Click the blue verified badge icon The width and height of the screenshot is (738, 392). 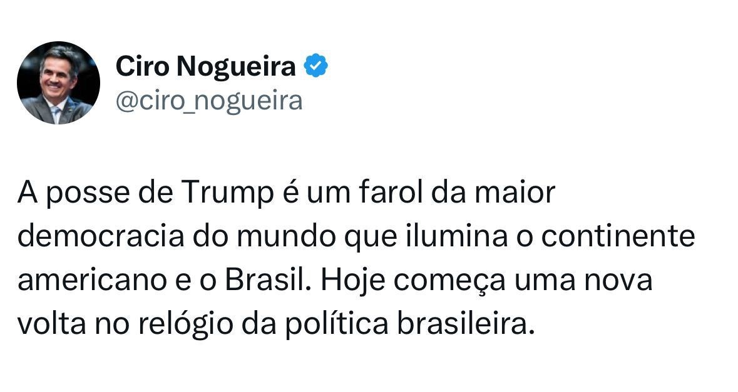point(316,66)
